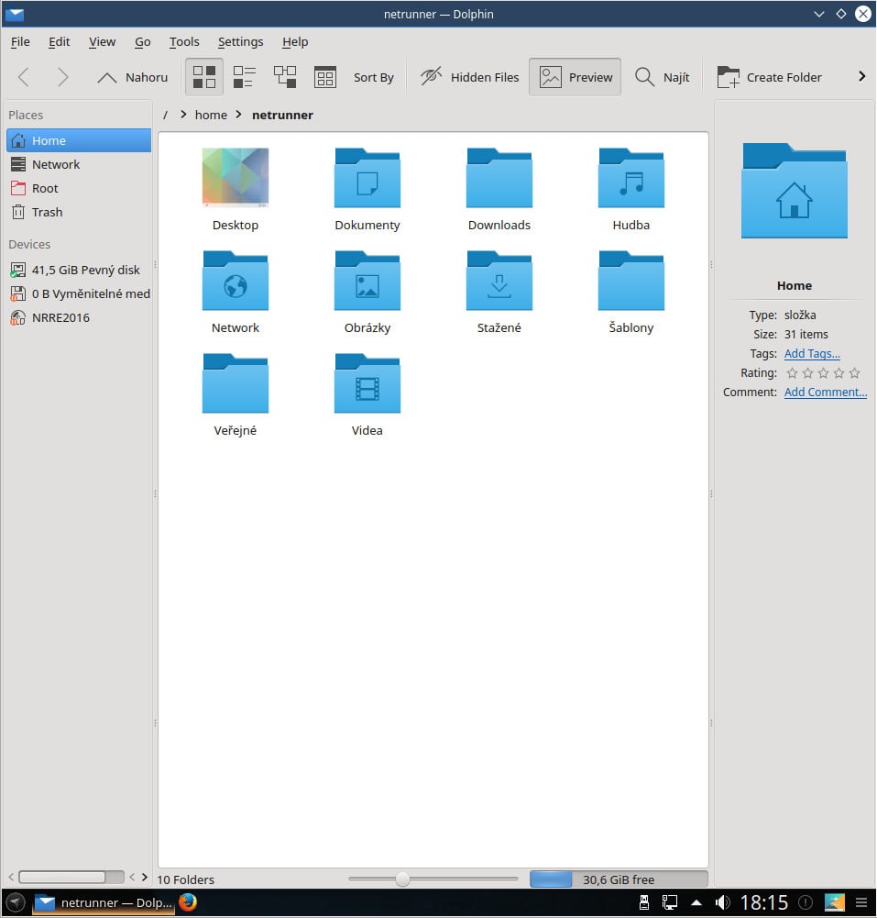
Task: Select Network in Places panel
Action: (79, 164)
